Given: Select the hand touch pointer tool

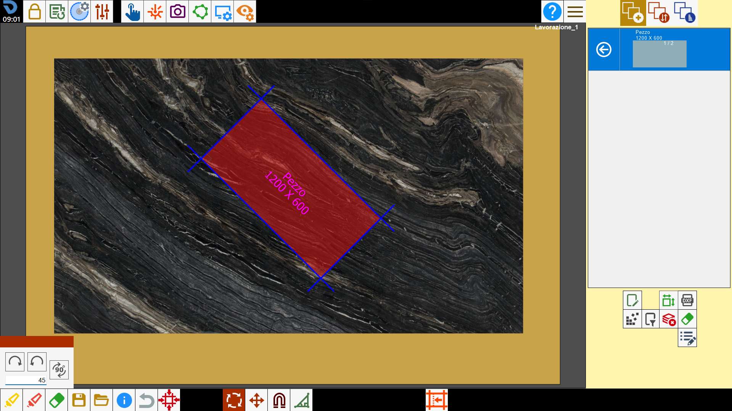Looking at the screenshot, I should [x=132, y=11].
